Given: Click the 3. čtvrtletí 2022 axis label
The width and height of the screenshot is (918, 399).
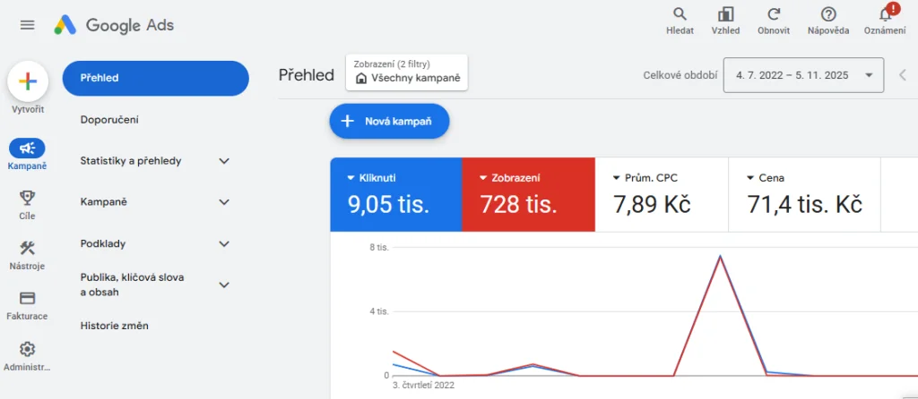Looking at the screenshot, I should coord(423,386).
